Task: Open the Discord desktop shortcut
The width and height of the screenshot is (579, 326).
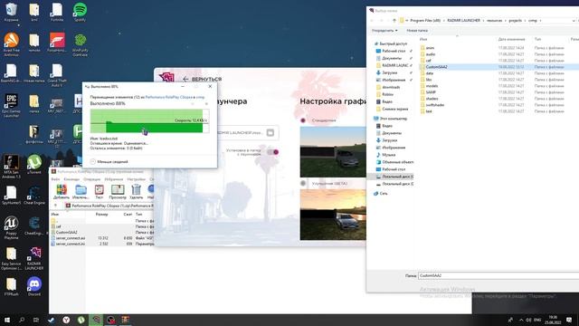Action: [x=34, y=286]
